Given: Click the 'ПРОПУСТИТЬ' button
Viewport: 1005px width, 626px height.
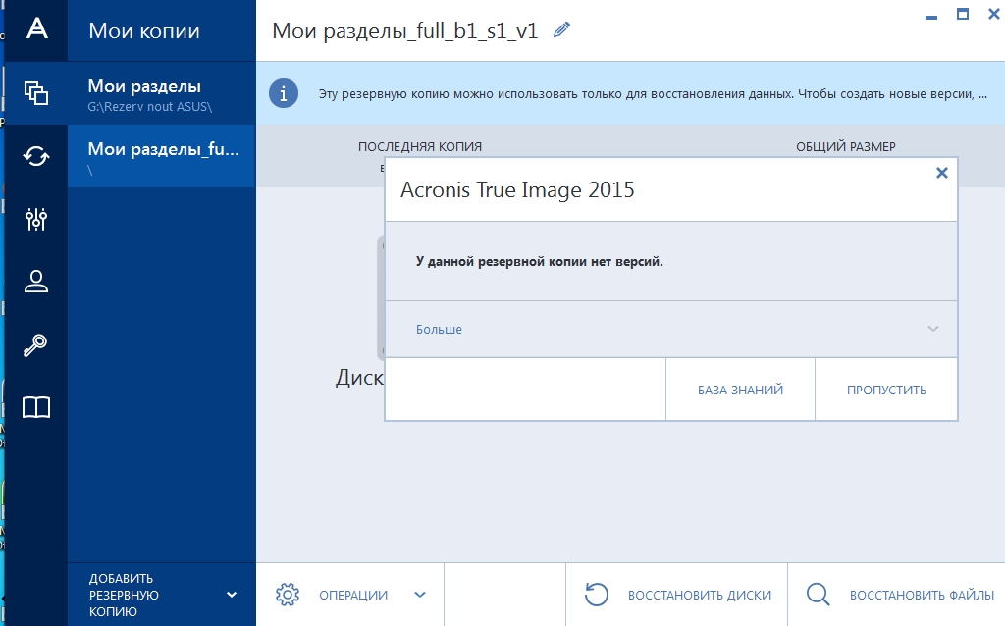Looking at the screenshot, I should (886, 390).
